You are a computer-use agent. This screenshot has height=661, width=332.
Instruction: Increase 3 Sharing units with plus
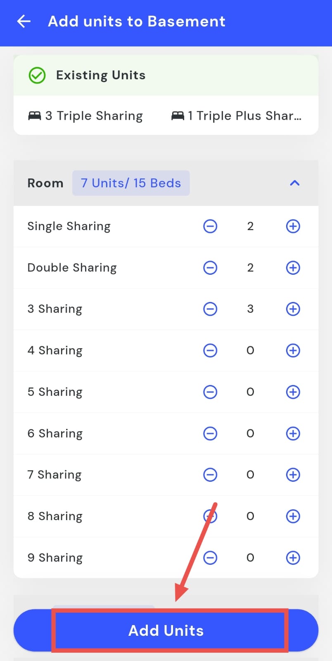(293, 309)
